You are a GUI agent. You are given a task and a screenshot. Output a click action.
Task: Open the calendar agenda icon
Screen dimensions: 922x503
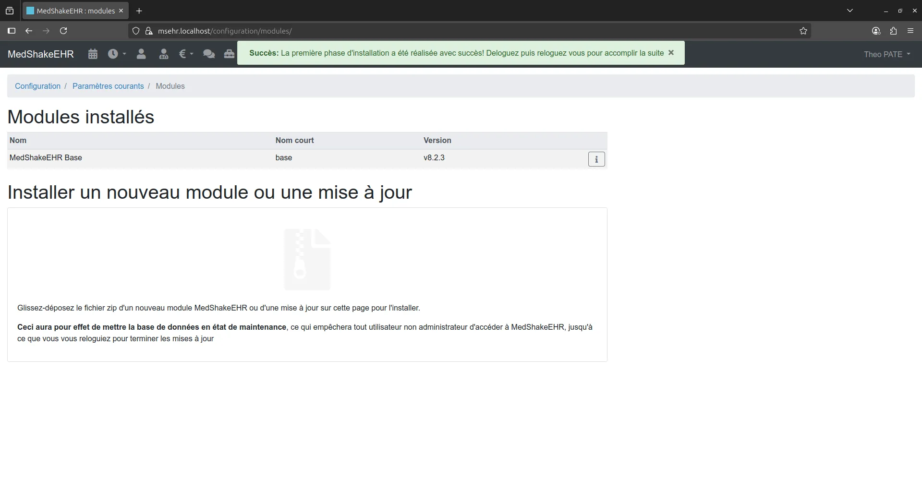[93, 54]
